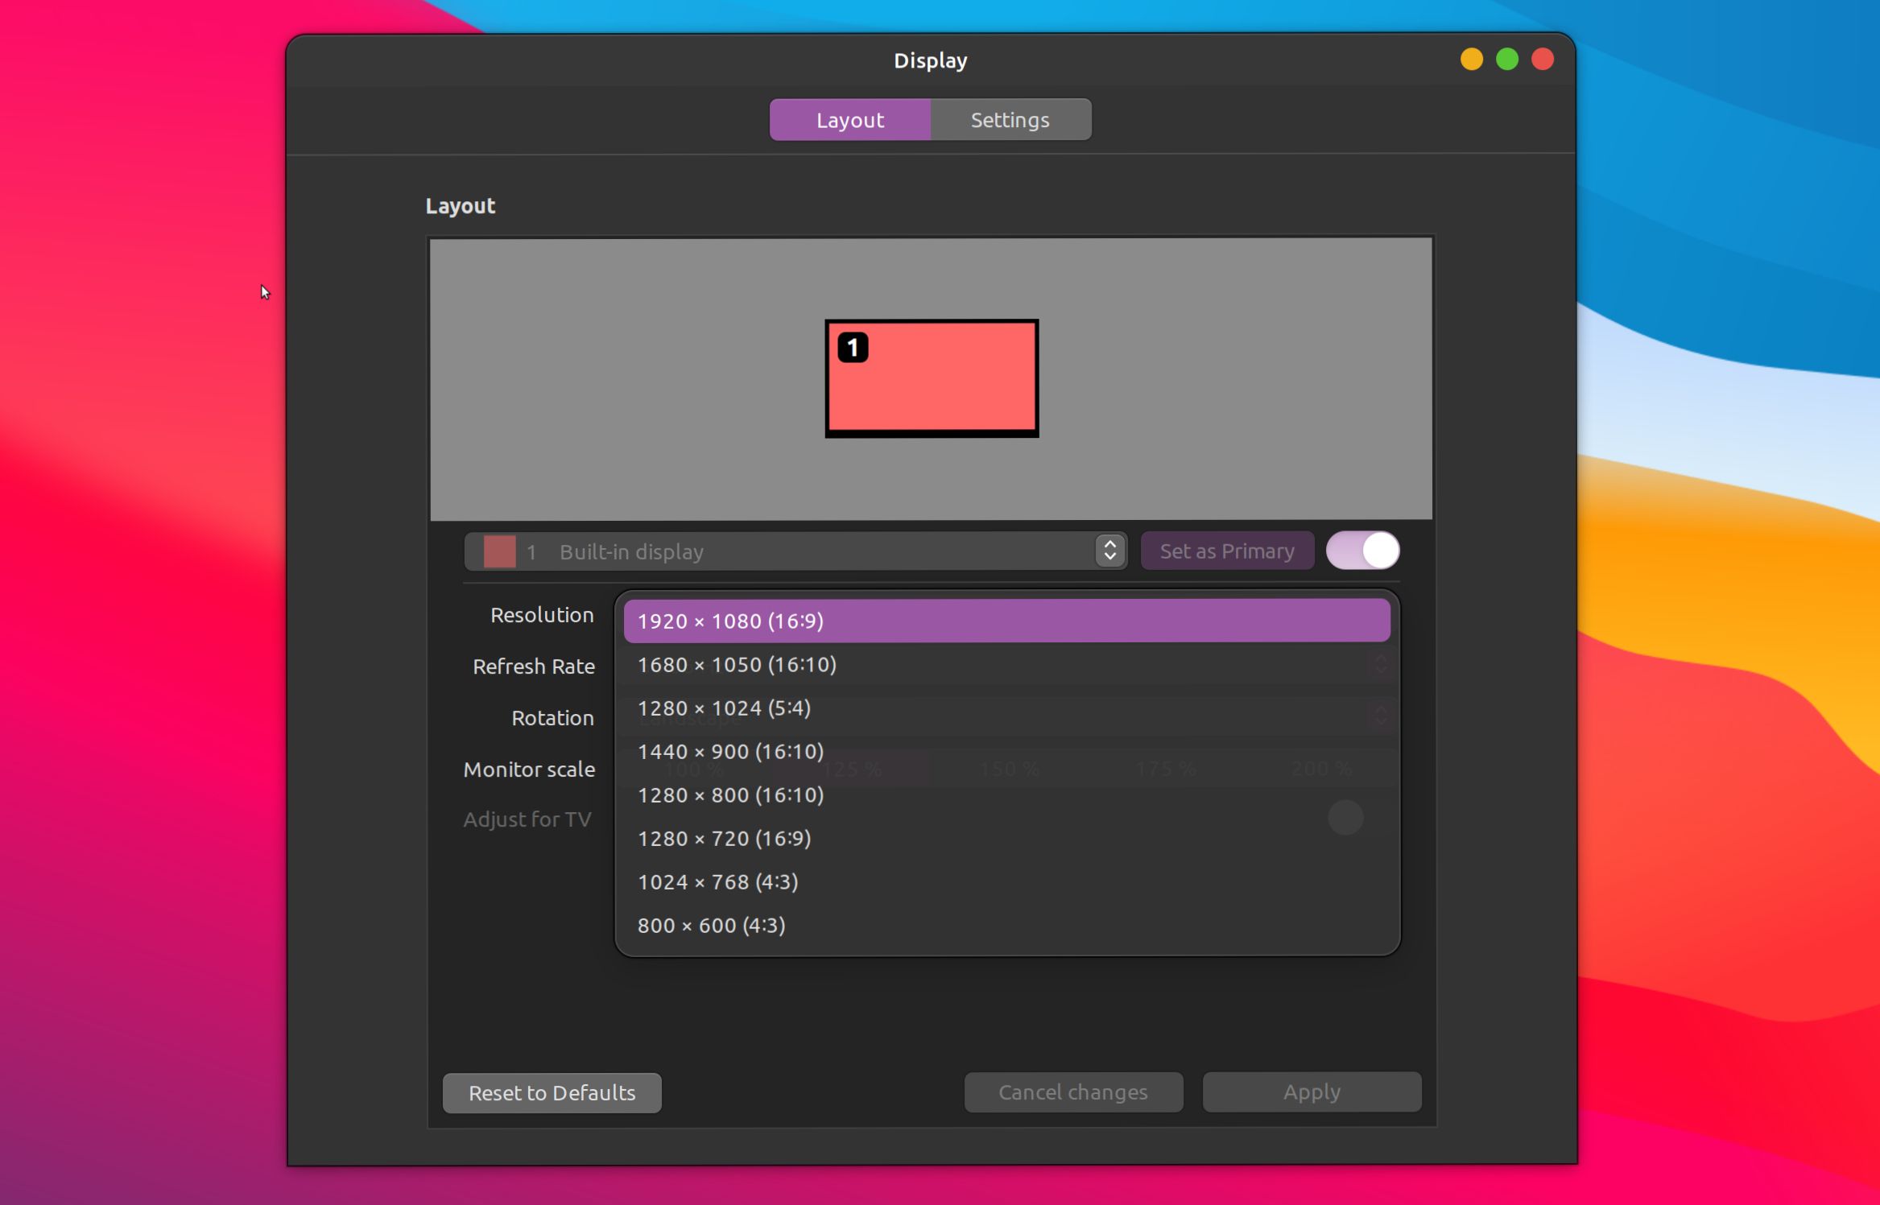Screen dimensions: 1880x1205
Task: Choose 1440 × 900 (16:10) from the list
Action: [1006, 751]
